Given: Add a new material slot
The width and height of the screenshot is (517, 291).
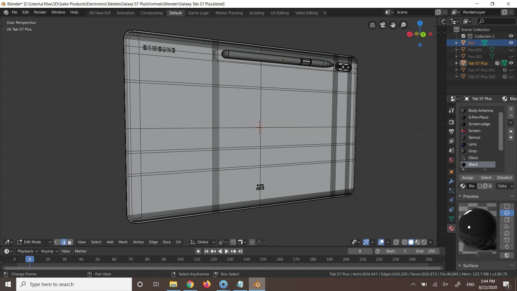Looking at the screenshot, I should coord(511,109).
